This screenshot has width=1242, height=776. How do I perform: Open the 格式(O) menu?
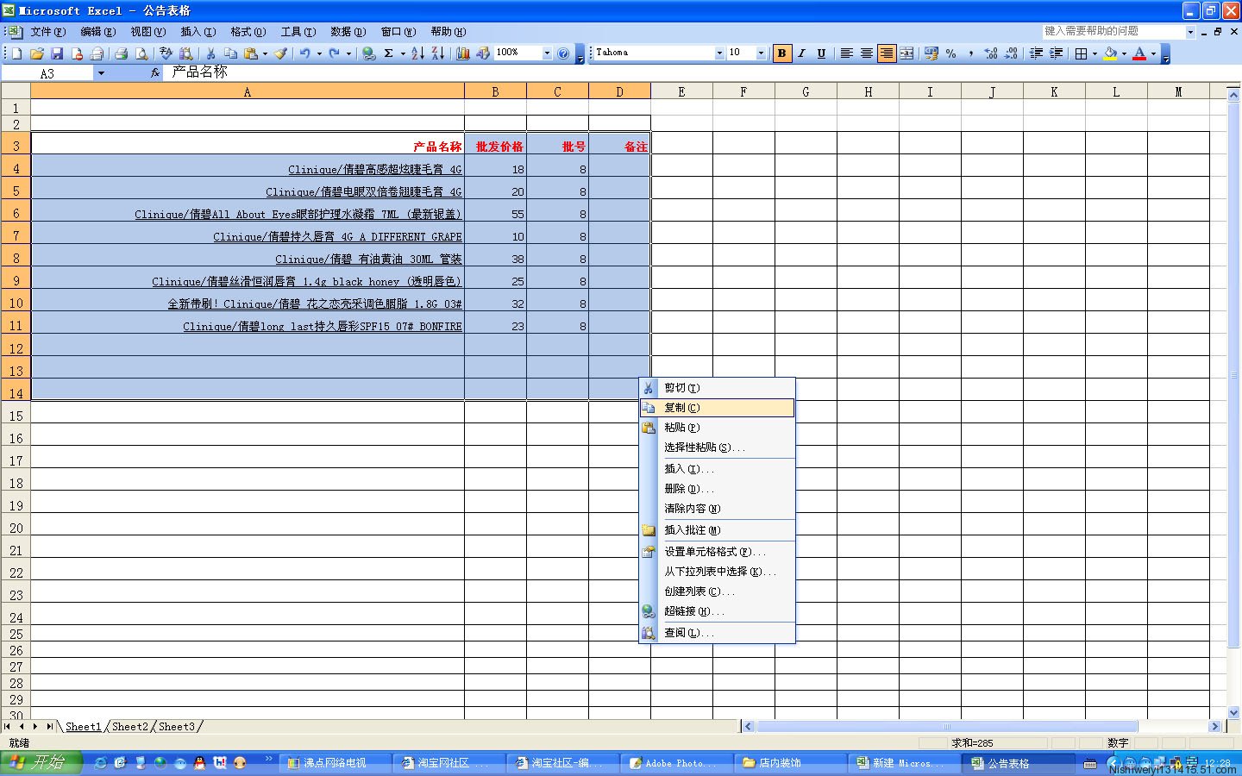point(248,32)
